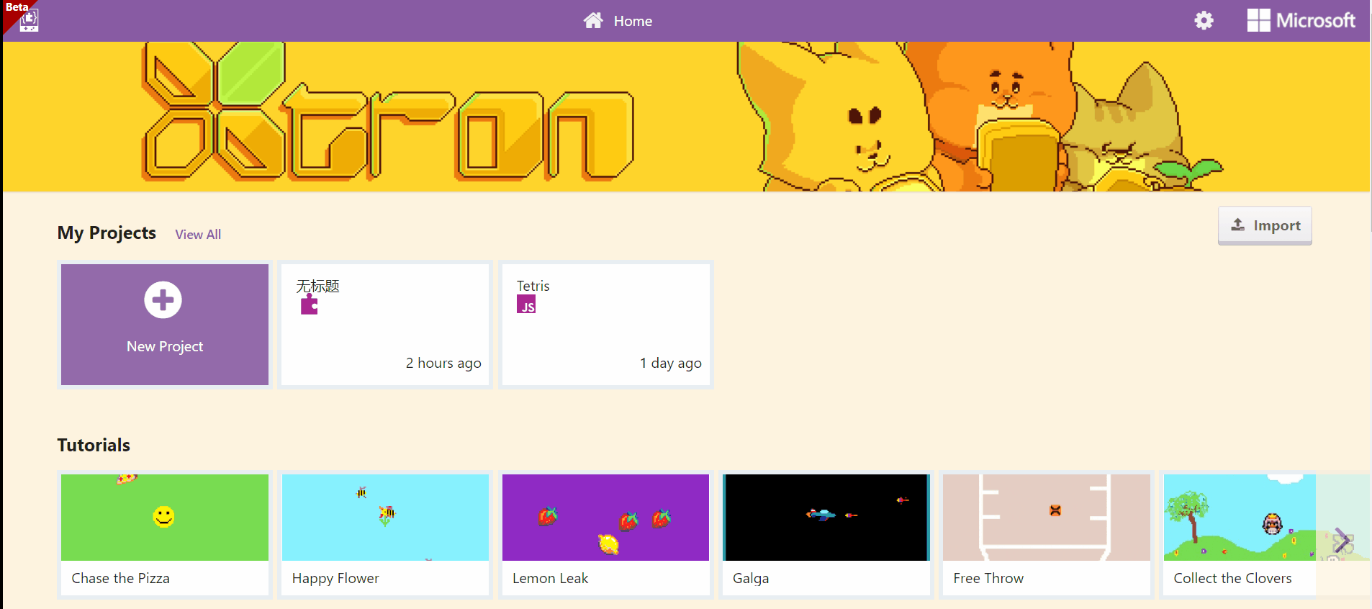Image resolution: width=1372 pixels, height=609 pixels.
Task: Click the upload icon on Import
Action: pos(1237,225)
